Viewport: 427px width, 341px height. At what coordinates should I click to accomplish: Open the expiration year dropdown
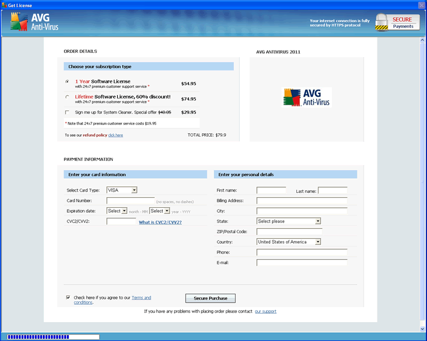click(160, 211)
